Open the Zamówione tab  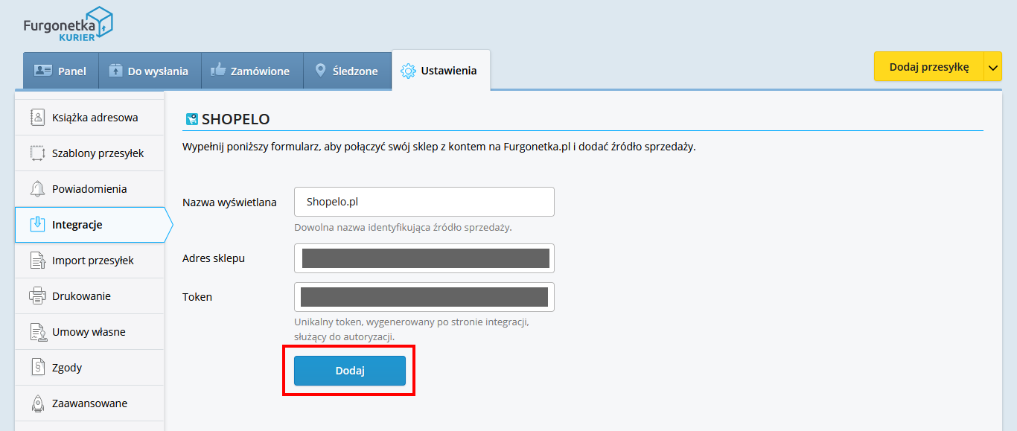[x=250, y=71]
